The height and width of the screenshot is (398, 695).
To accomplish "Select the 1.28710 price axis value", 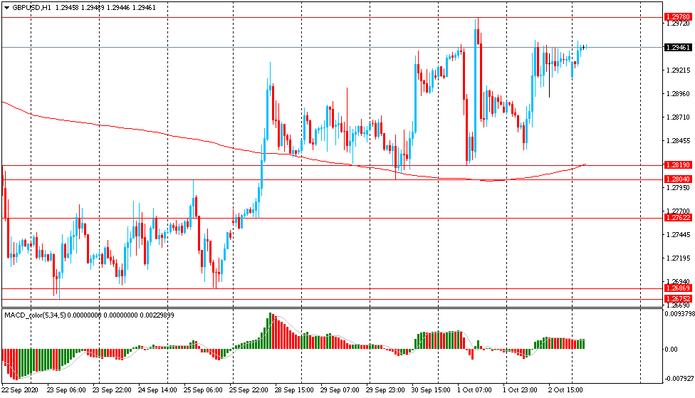I will pos(678,117).
